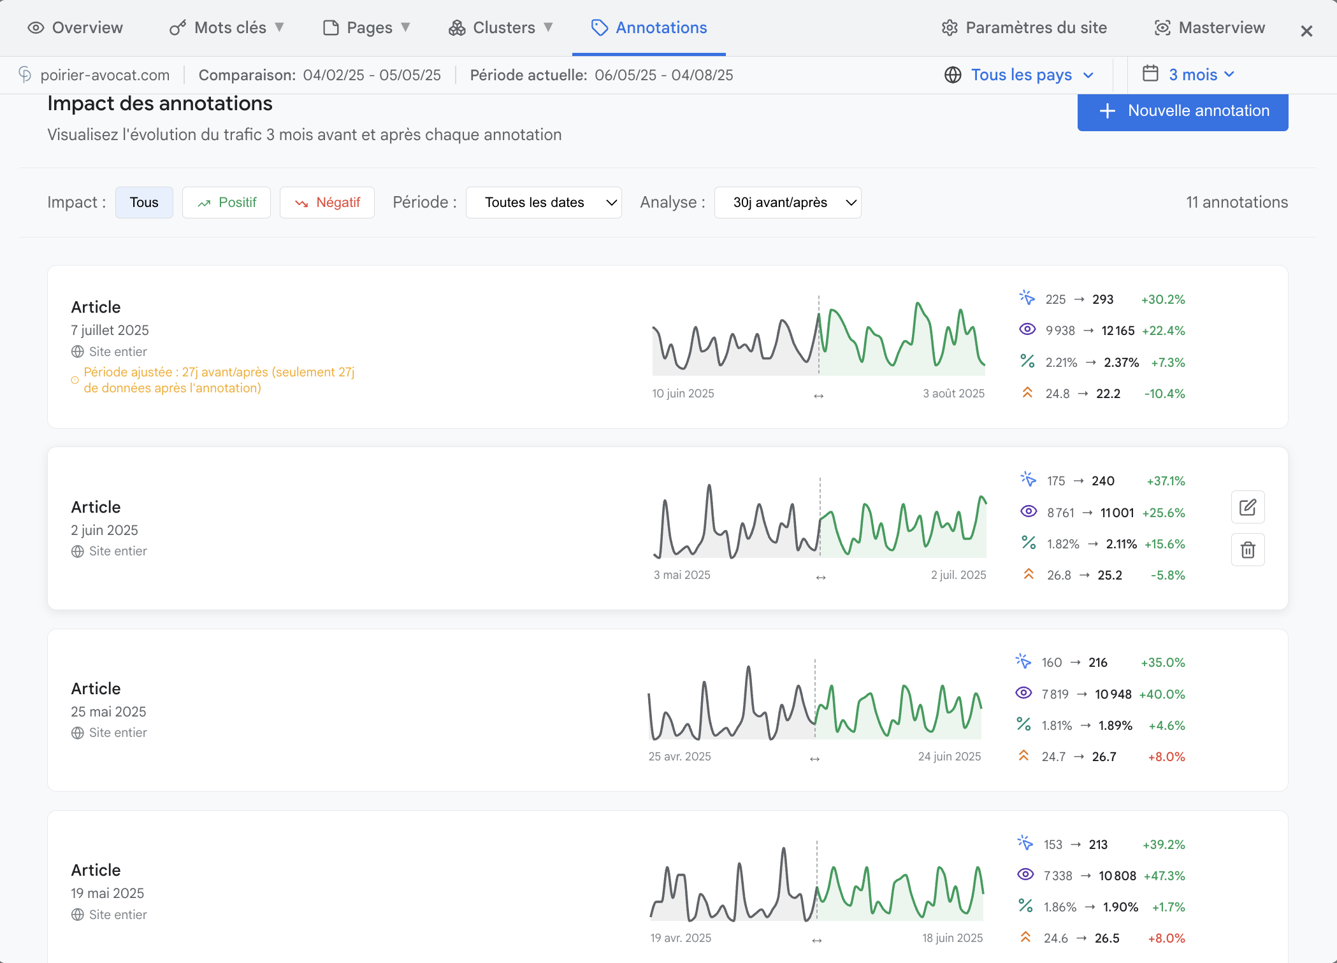Select the Annotations tab

tap(649, 28)
